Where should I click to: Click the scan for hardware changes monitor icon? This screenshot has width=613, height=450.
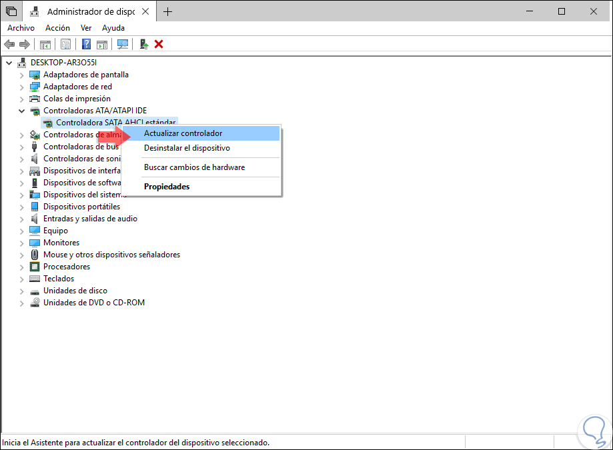(123, 44)
